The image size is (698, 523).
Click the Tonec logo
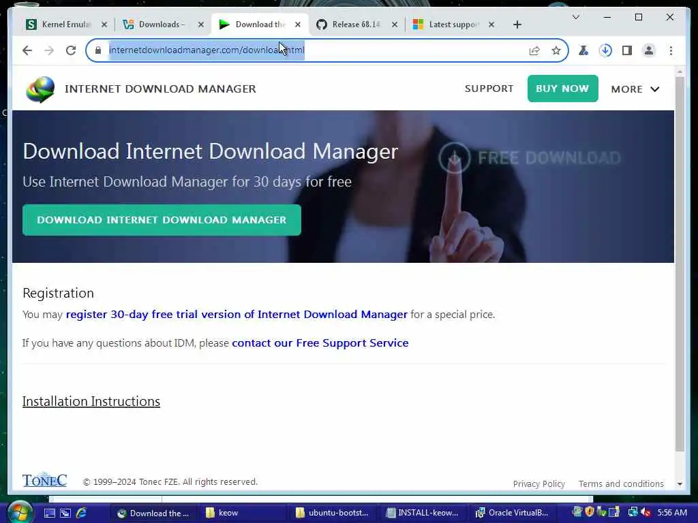click(44, 480)
